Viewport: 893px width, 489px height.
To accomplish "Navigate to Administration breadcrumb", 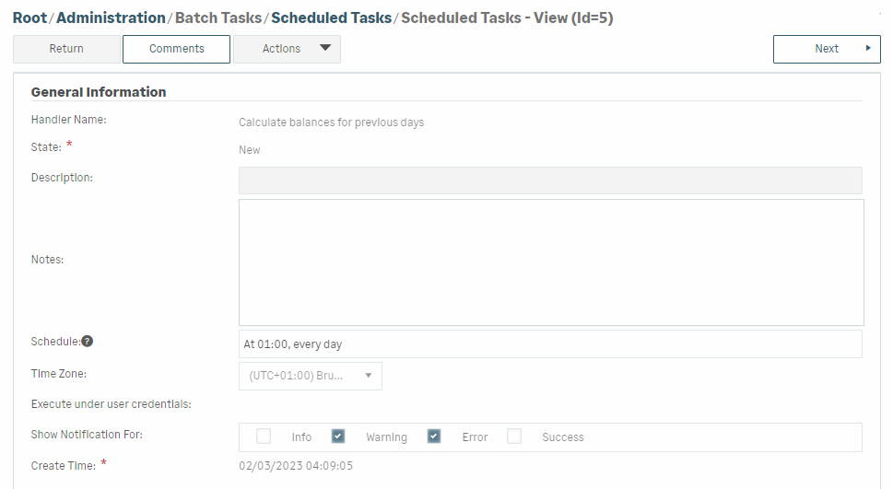I will pyautogui.click(x=111, y=17).
